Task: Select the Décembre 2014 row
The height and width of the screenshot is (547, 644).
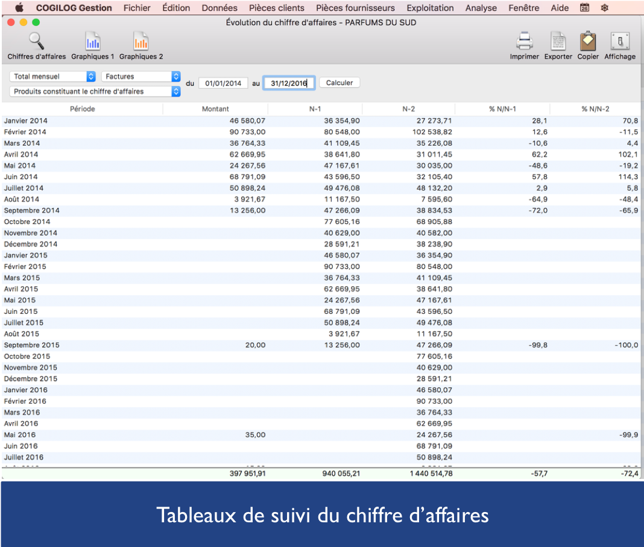Action: point(321,244)
